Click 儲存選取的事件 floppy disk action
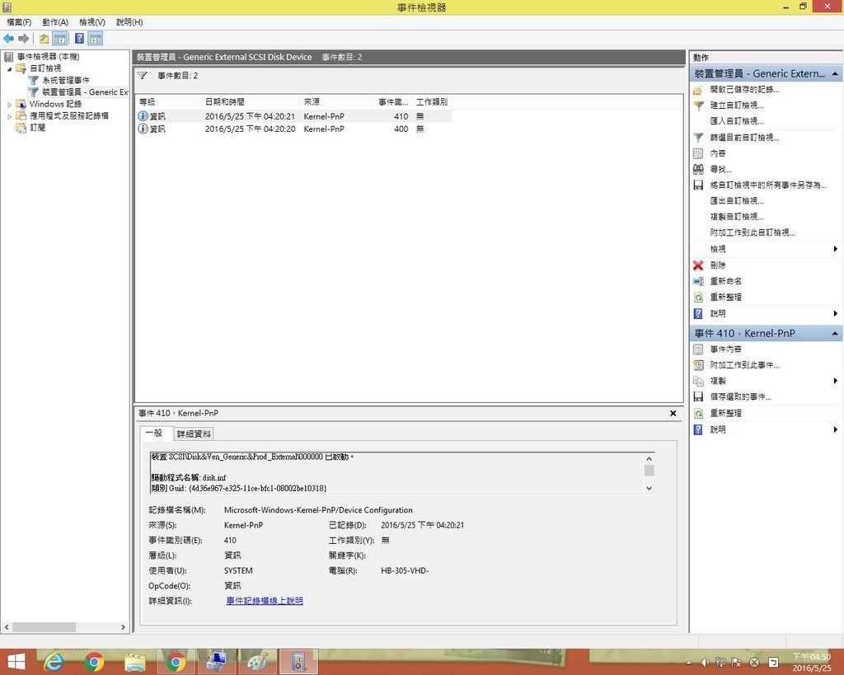Viewport: 844px width, 675px height. [740, 396]
